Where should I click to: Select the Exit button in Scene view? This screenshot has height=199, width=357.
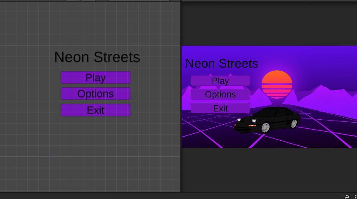[95, 110]
